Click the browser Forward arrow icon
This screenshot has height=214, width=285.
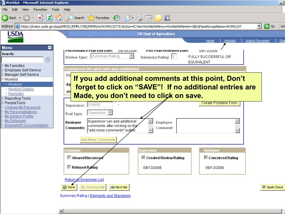26,18
